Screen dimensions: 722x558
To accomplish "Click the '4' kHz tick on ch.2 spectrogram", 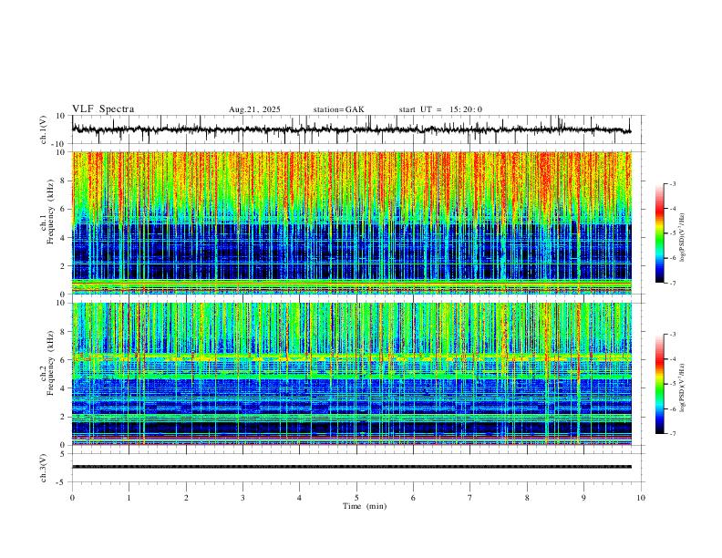I will [64, 388].
